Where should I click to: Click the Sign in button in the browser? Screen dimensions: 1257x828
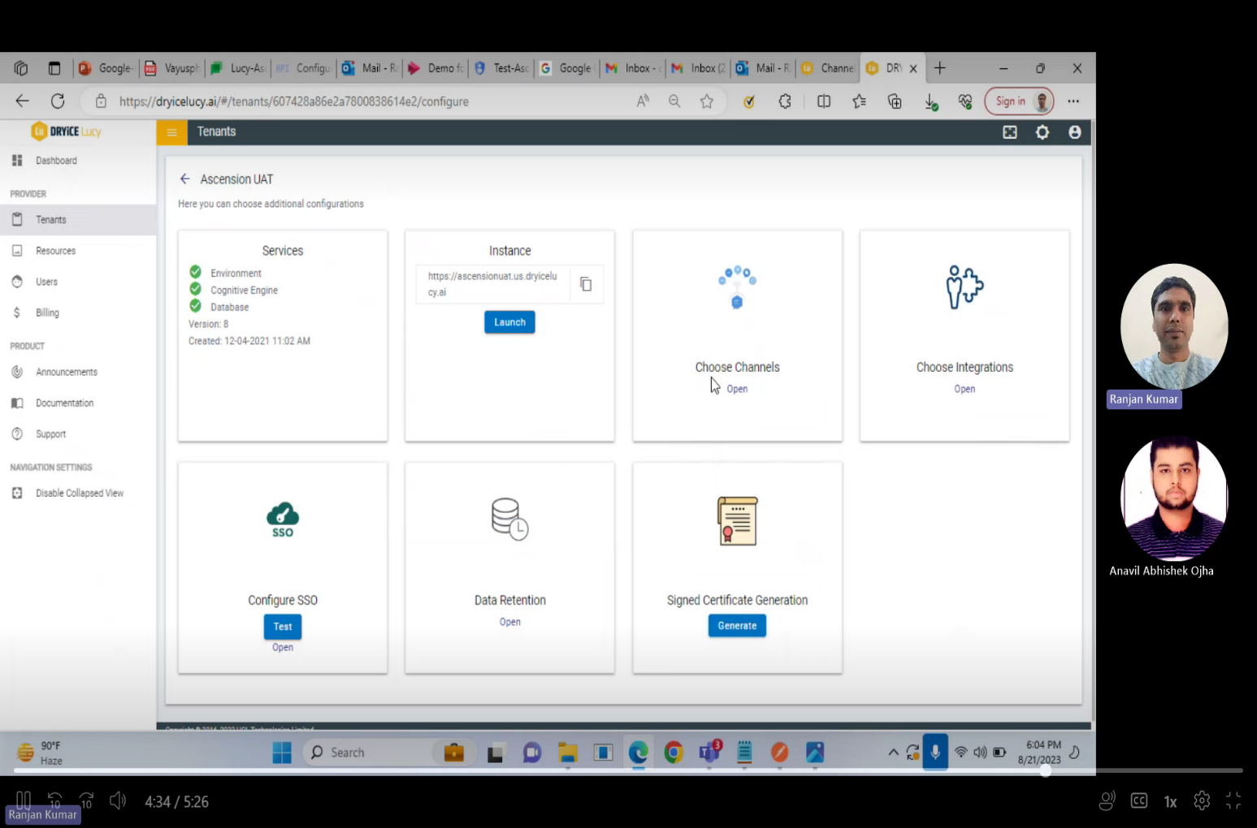pos(1019,101)
